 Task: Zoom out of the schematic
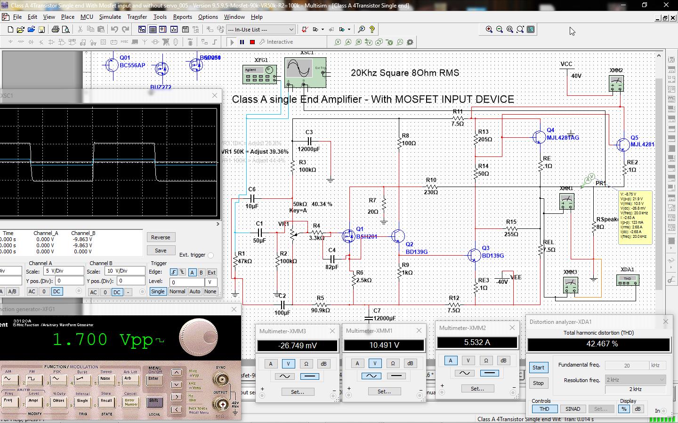tap(500, 29)
